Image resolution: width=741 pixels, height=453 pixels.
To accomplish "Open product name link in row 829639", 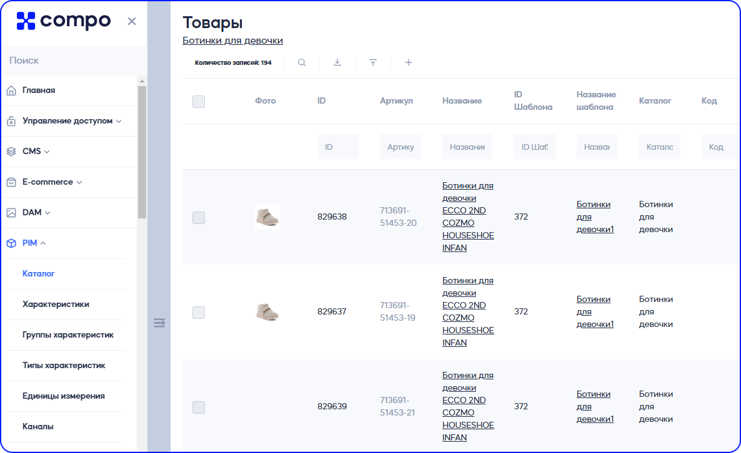I will pyautogui.click(x=468, y=406).
